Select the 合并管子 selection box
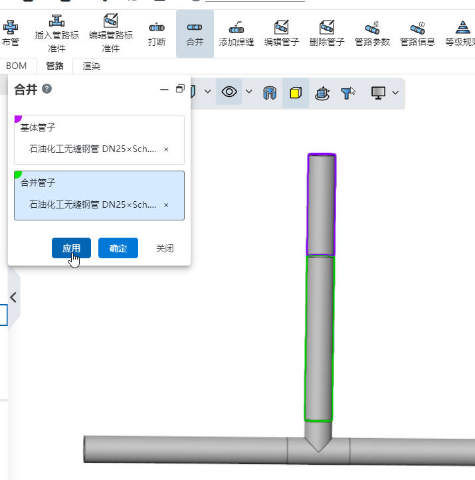The image size is (475, 480). 99,195
